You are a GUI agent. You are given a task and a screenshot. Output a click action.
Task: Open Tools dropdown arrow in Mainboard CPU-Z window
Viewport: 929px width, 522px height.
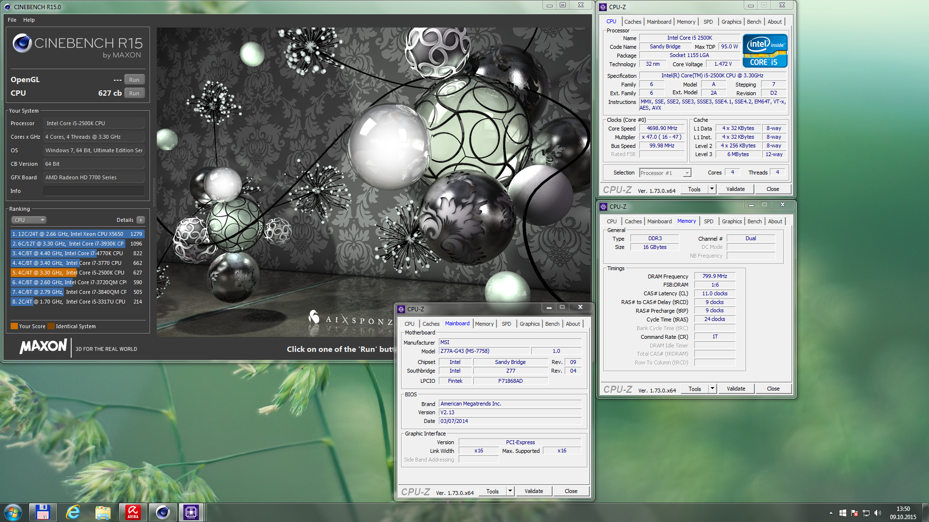pos(509,491)
